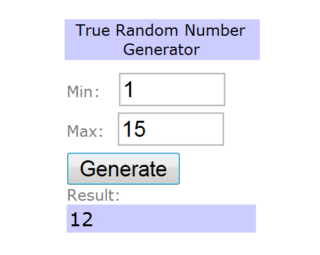Select the Min: label text
This screenshot has width=320, height=255.
point(83,91)
